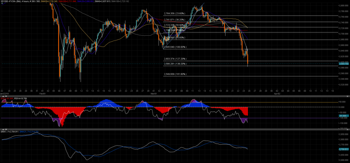The width and height of the screenshot is (350, 163).
Task: Select the RSI14 indicator label
Action: pos(21,98)
